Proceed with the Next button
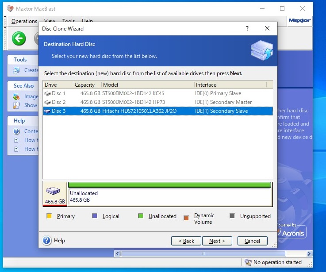 pos(217,241)
